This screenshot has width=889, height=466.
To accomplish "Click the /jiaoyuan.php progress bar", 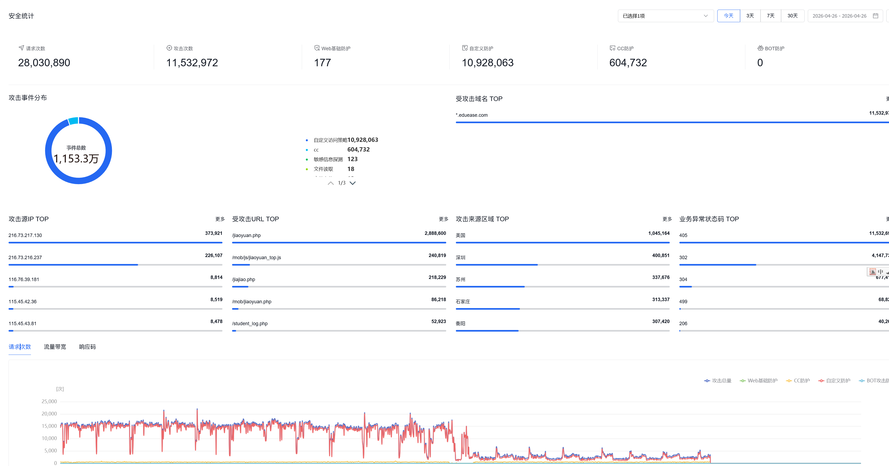I will pos(339,242).
